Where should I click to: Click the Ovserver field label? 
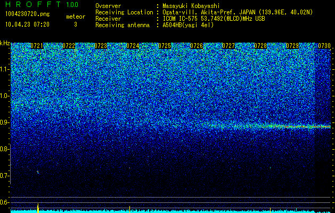(108, 6)
